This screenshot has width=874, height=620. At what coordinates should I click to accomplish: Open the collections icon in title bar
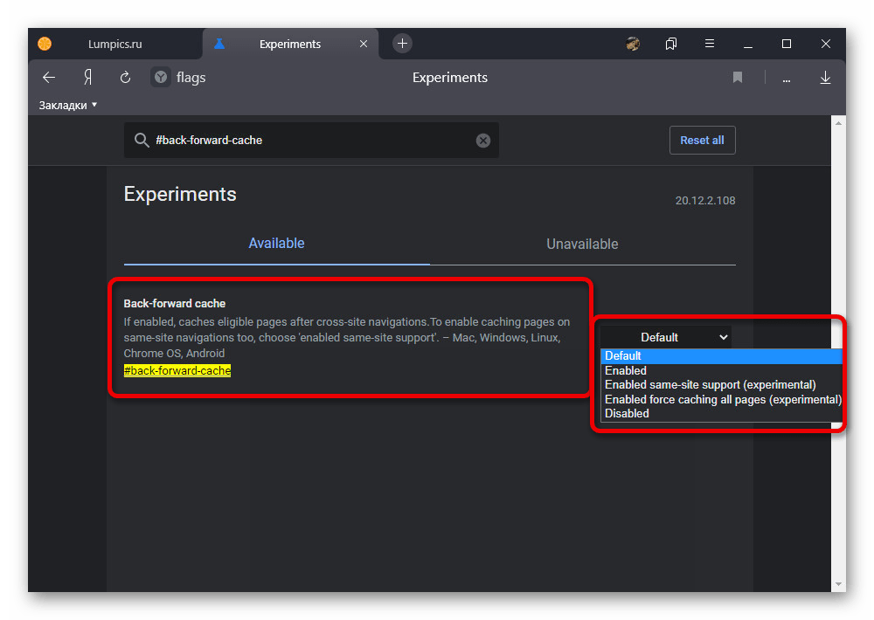(671, 44)
